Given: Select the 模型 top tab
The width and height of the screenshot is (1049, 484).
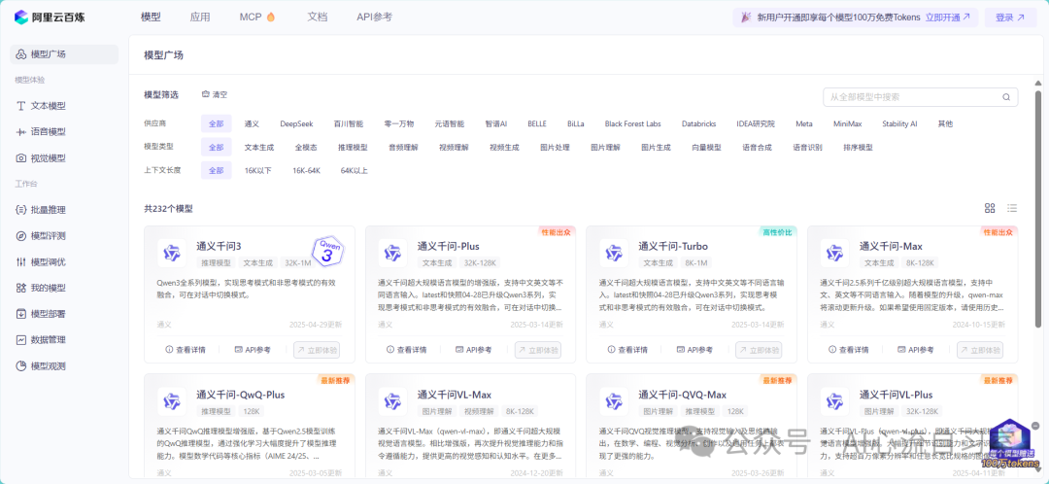Looking at the screenshot, I should click(152, 17).
